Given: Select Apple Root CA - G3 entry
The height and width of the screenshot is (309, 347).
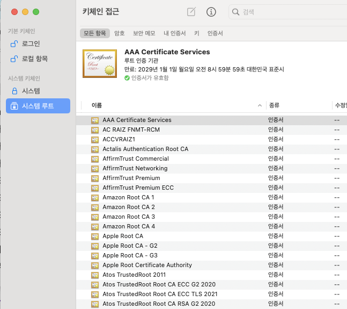Looking at the screenshot, I should pyautogui.click(x=130, y=255).
